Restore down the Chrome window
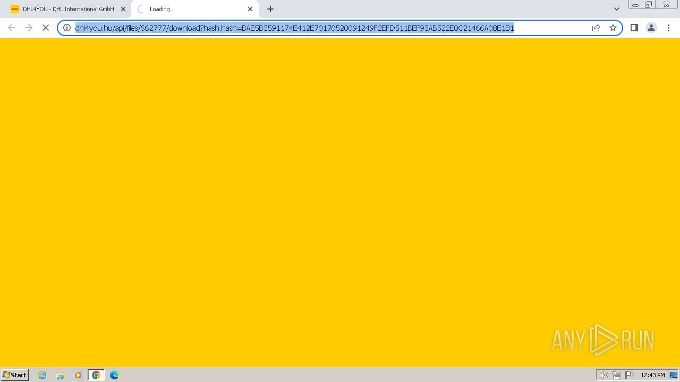Image resolution: width=680 pixels, height=382 pixels. [x=649, y=5]
